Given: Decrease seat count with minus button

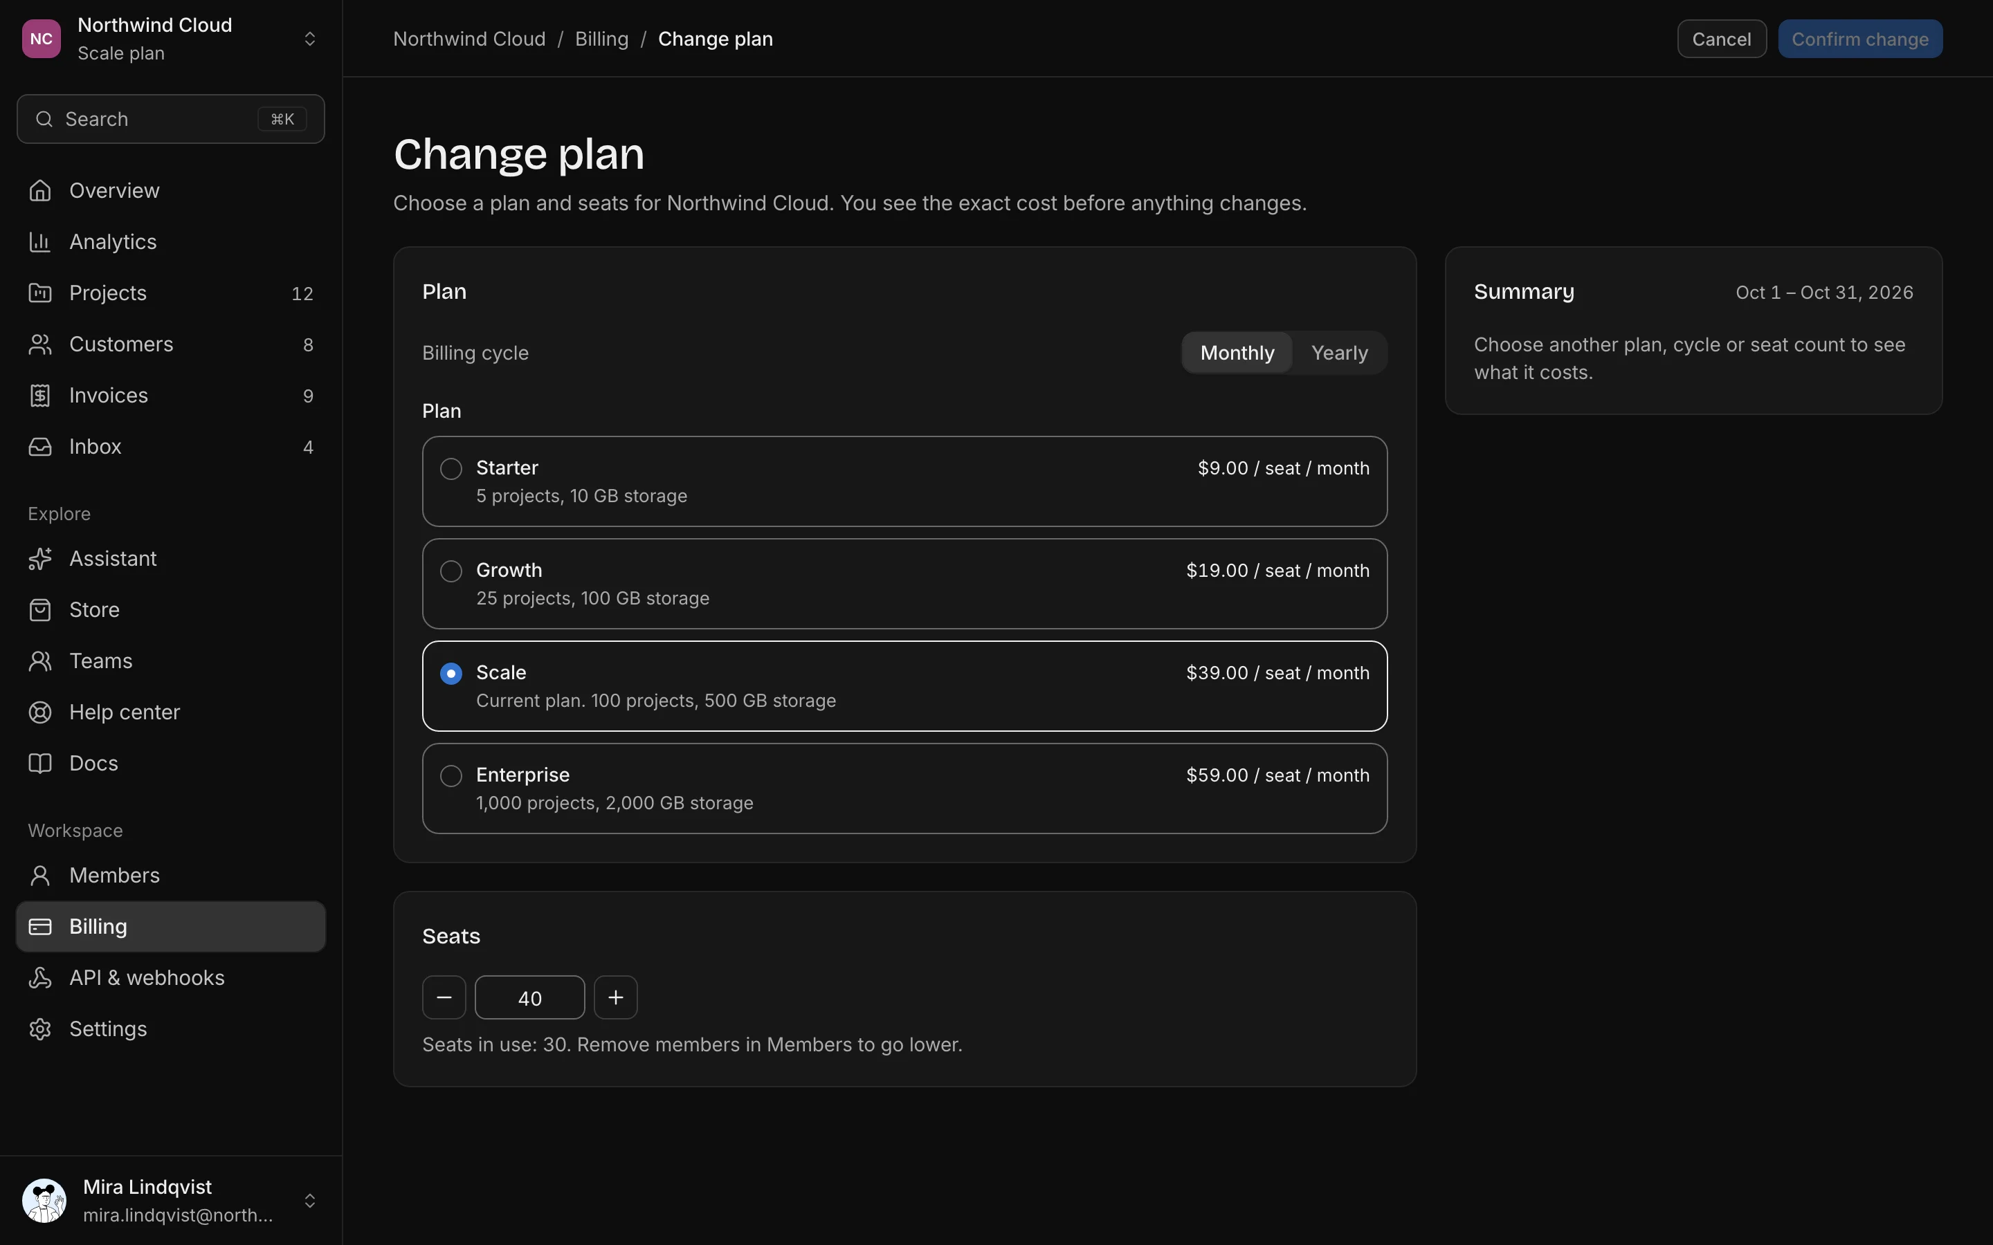Looking at the screenshot, I should (x=444, y=997).
